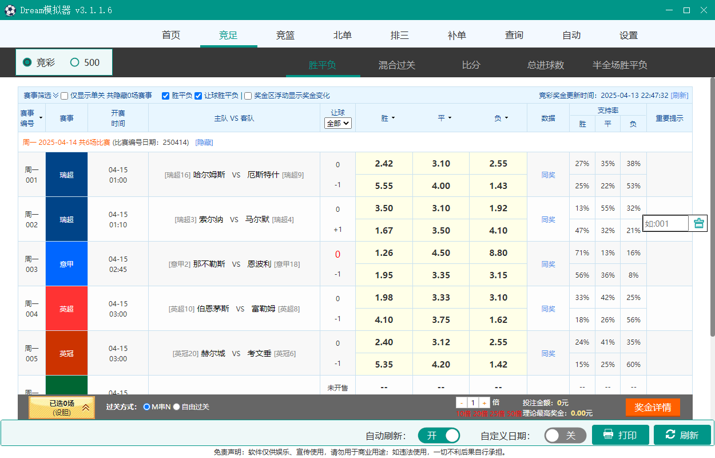This screenshot has width=715, height=458.
Task: Click the refresh arrows icon at bottom right
Action: pyautogui.click(x=670, y=435)
